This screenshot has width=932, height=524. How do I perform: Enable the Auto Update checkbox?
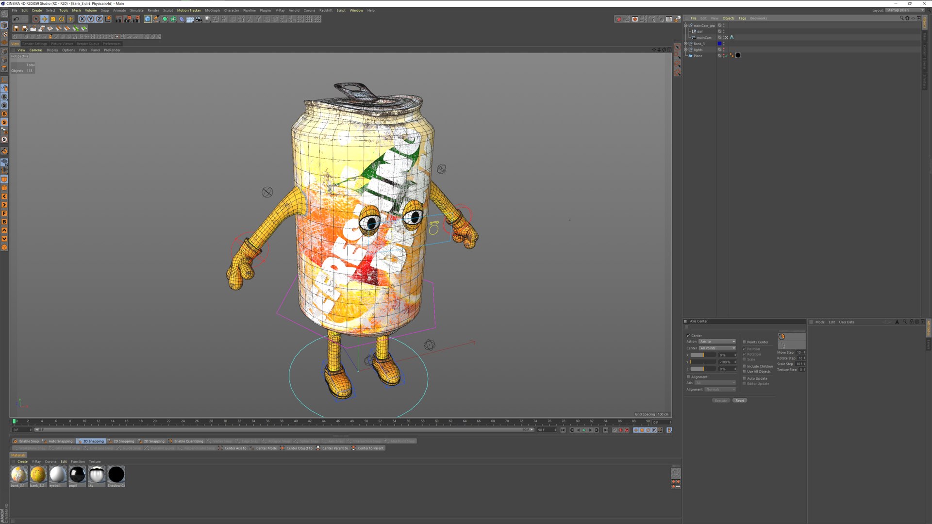744,378
